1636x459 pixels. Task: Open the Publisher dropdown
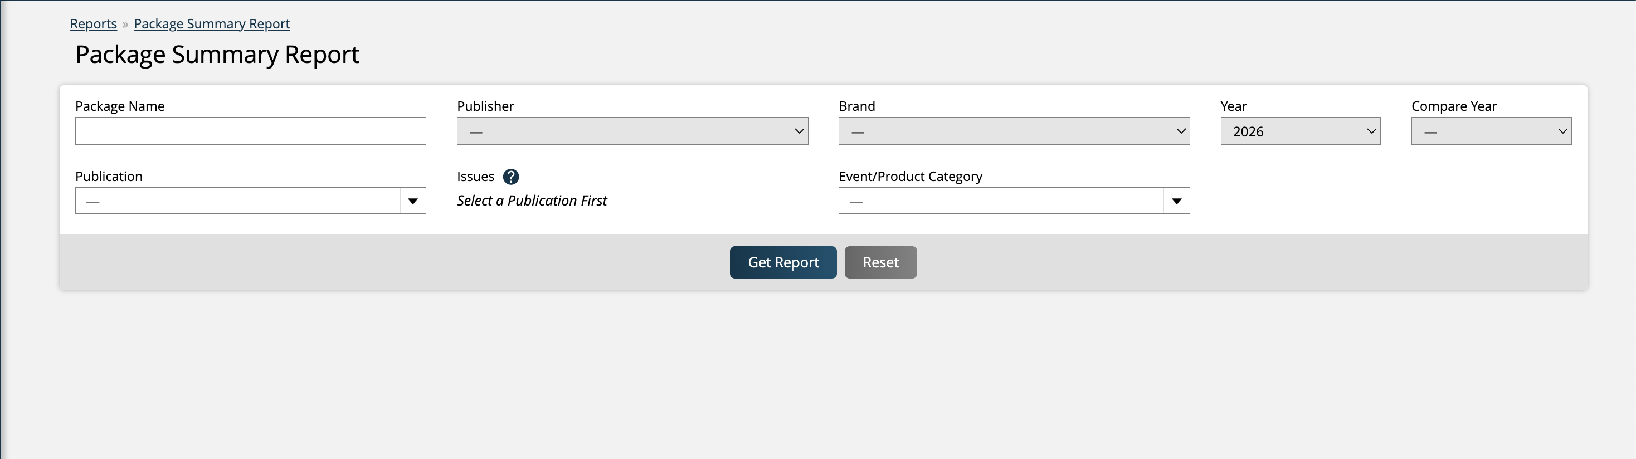[632, 131]
